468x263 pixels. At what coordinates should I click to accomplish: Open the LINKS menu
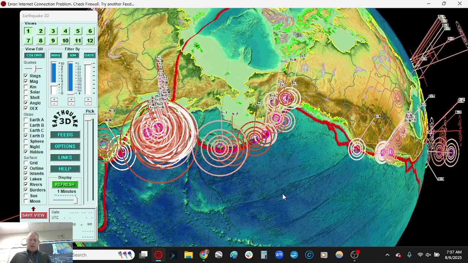pos(65,157)
